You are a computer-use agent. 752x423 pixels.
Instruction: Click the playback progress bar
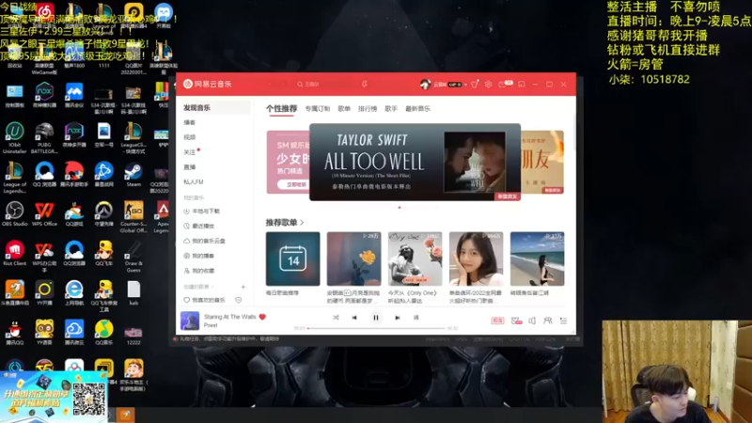tap(377, 328)
